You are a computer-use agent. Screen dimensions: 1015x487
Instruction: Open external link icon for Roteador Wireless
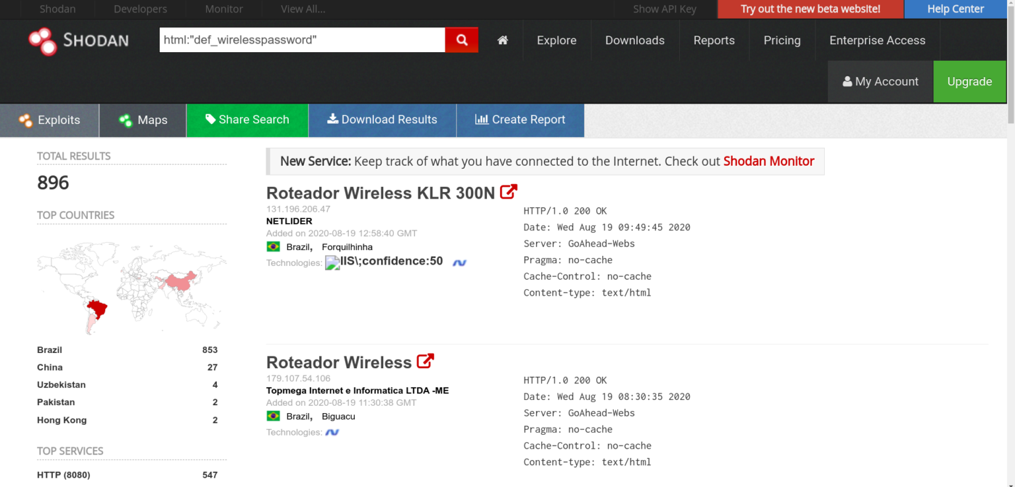pyautogui.click(x=426, y=361)
